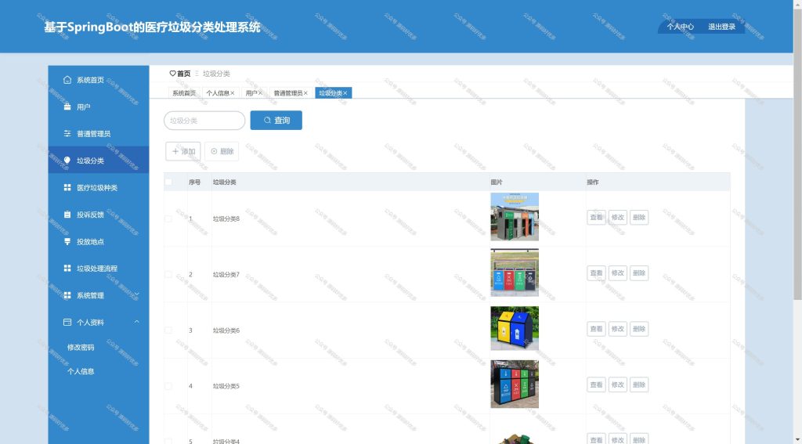Click the 添加 button

183,151
